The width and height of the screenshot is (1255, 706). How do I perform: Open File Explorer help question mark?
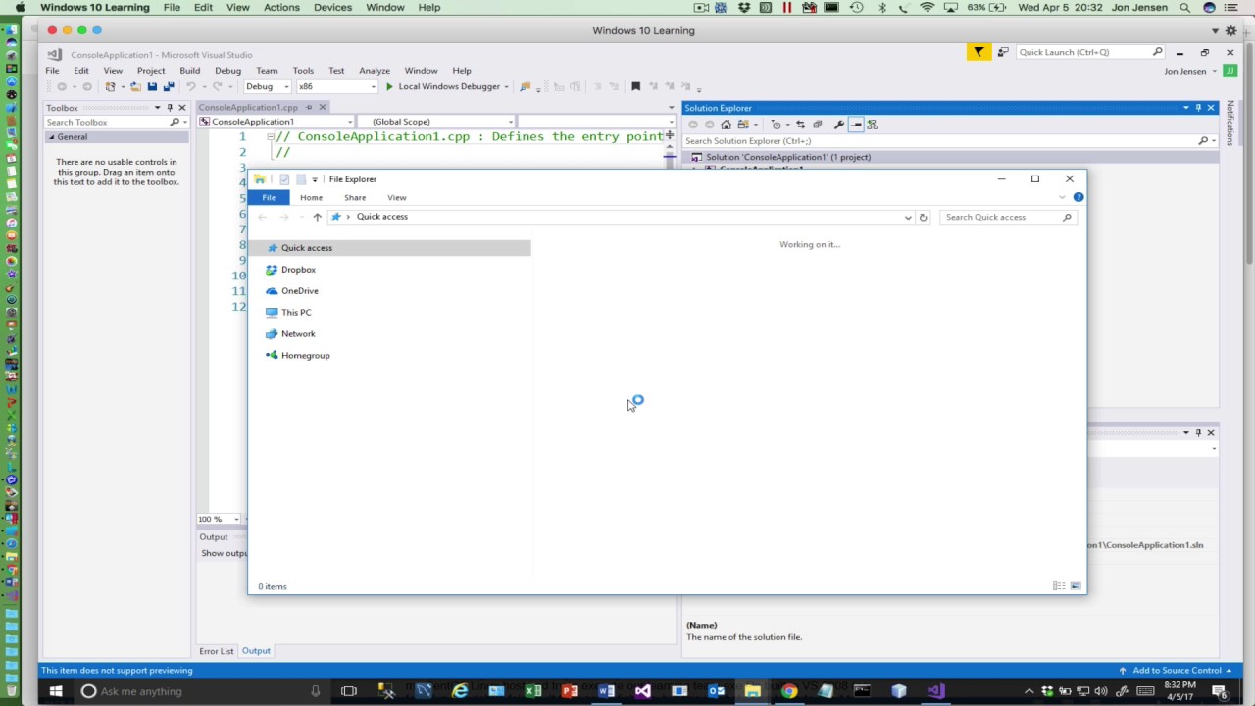[x=1079, y=197]
